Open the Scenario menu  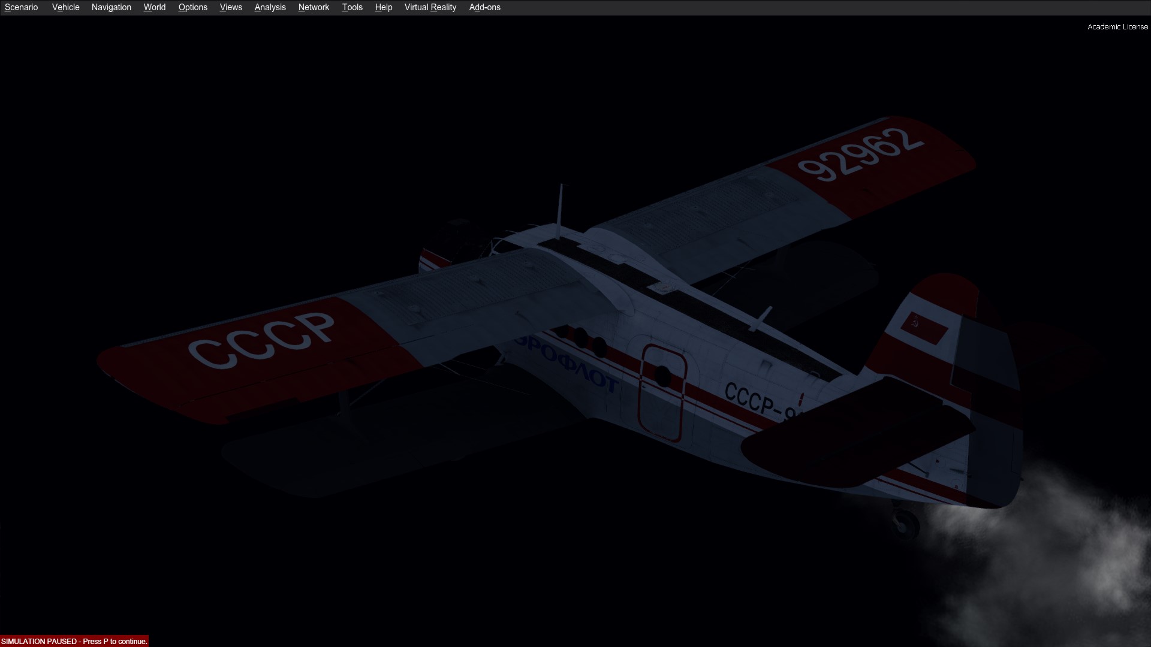tap(21, 7)
